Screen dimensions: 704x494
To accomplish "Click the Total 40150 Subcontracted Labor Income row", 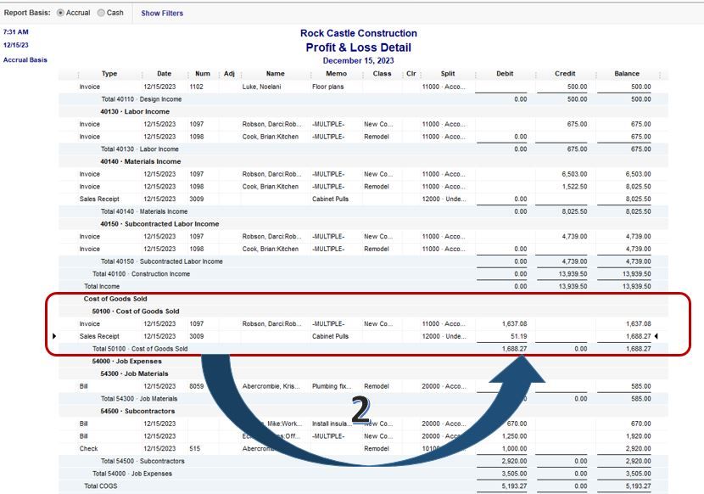I will [x=363, y=261].
